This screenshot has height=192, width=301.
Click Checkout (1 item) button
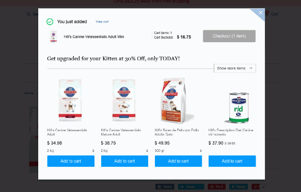(x=229, y=36)
